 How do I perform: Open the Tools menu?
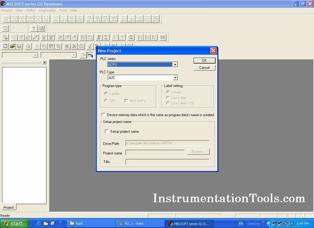63,10
